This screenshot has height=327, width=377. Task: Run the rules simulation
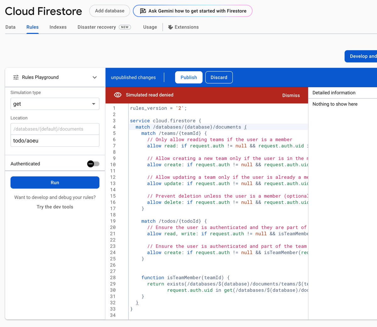(55, 182)
